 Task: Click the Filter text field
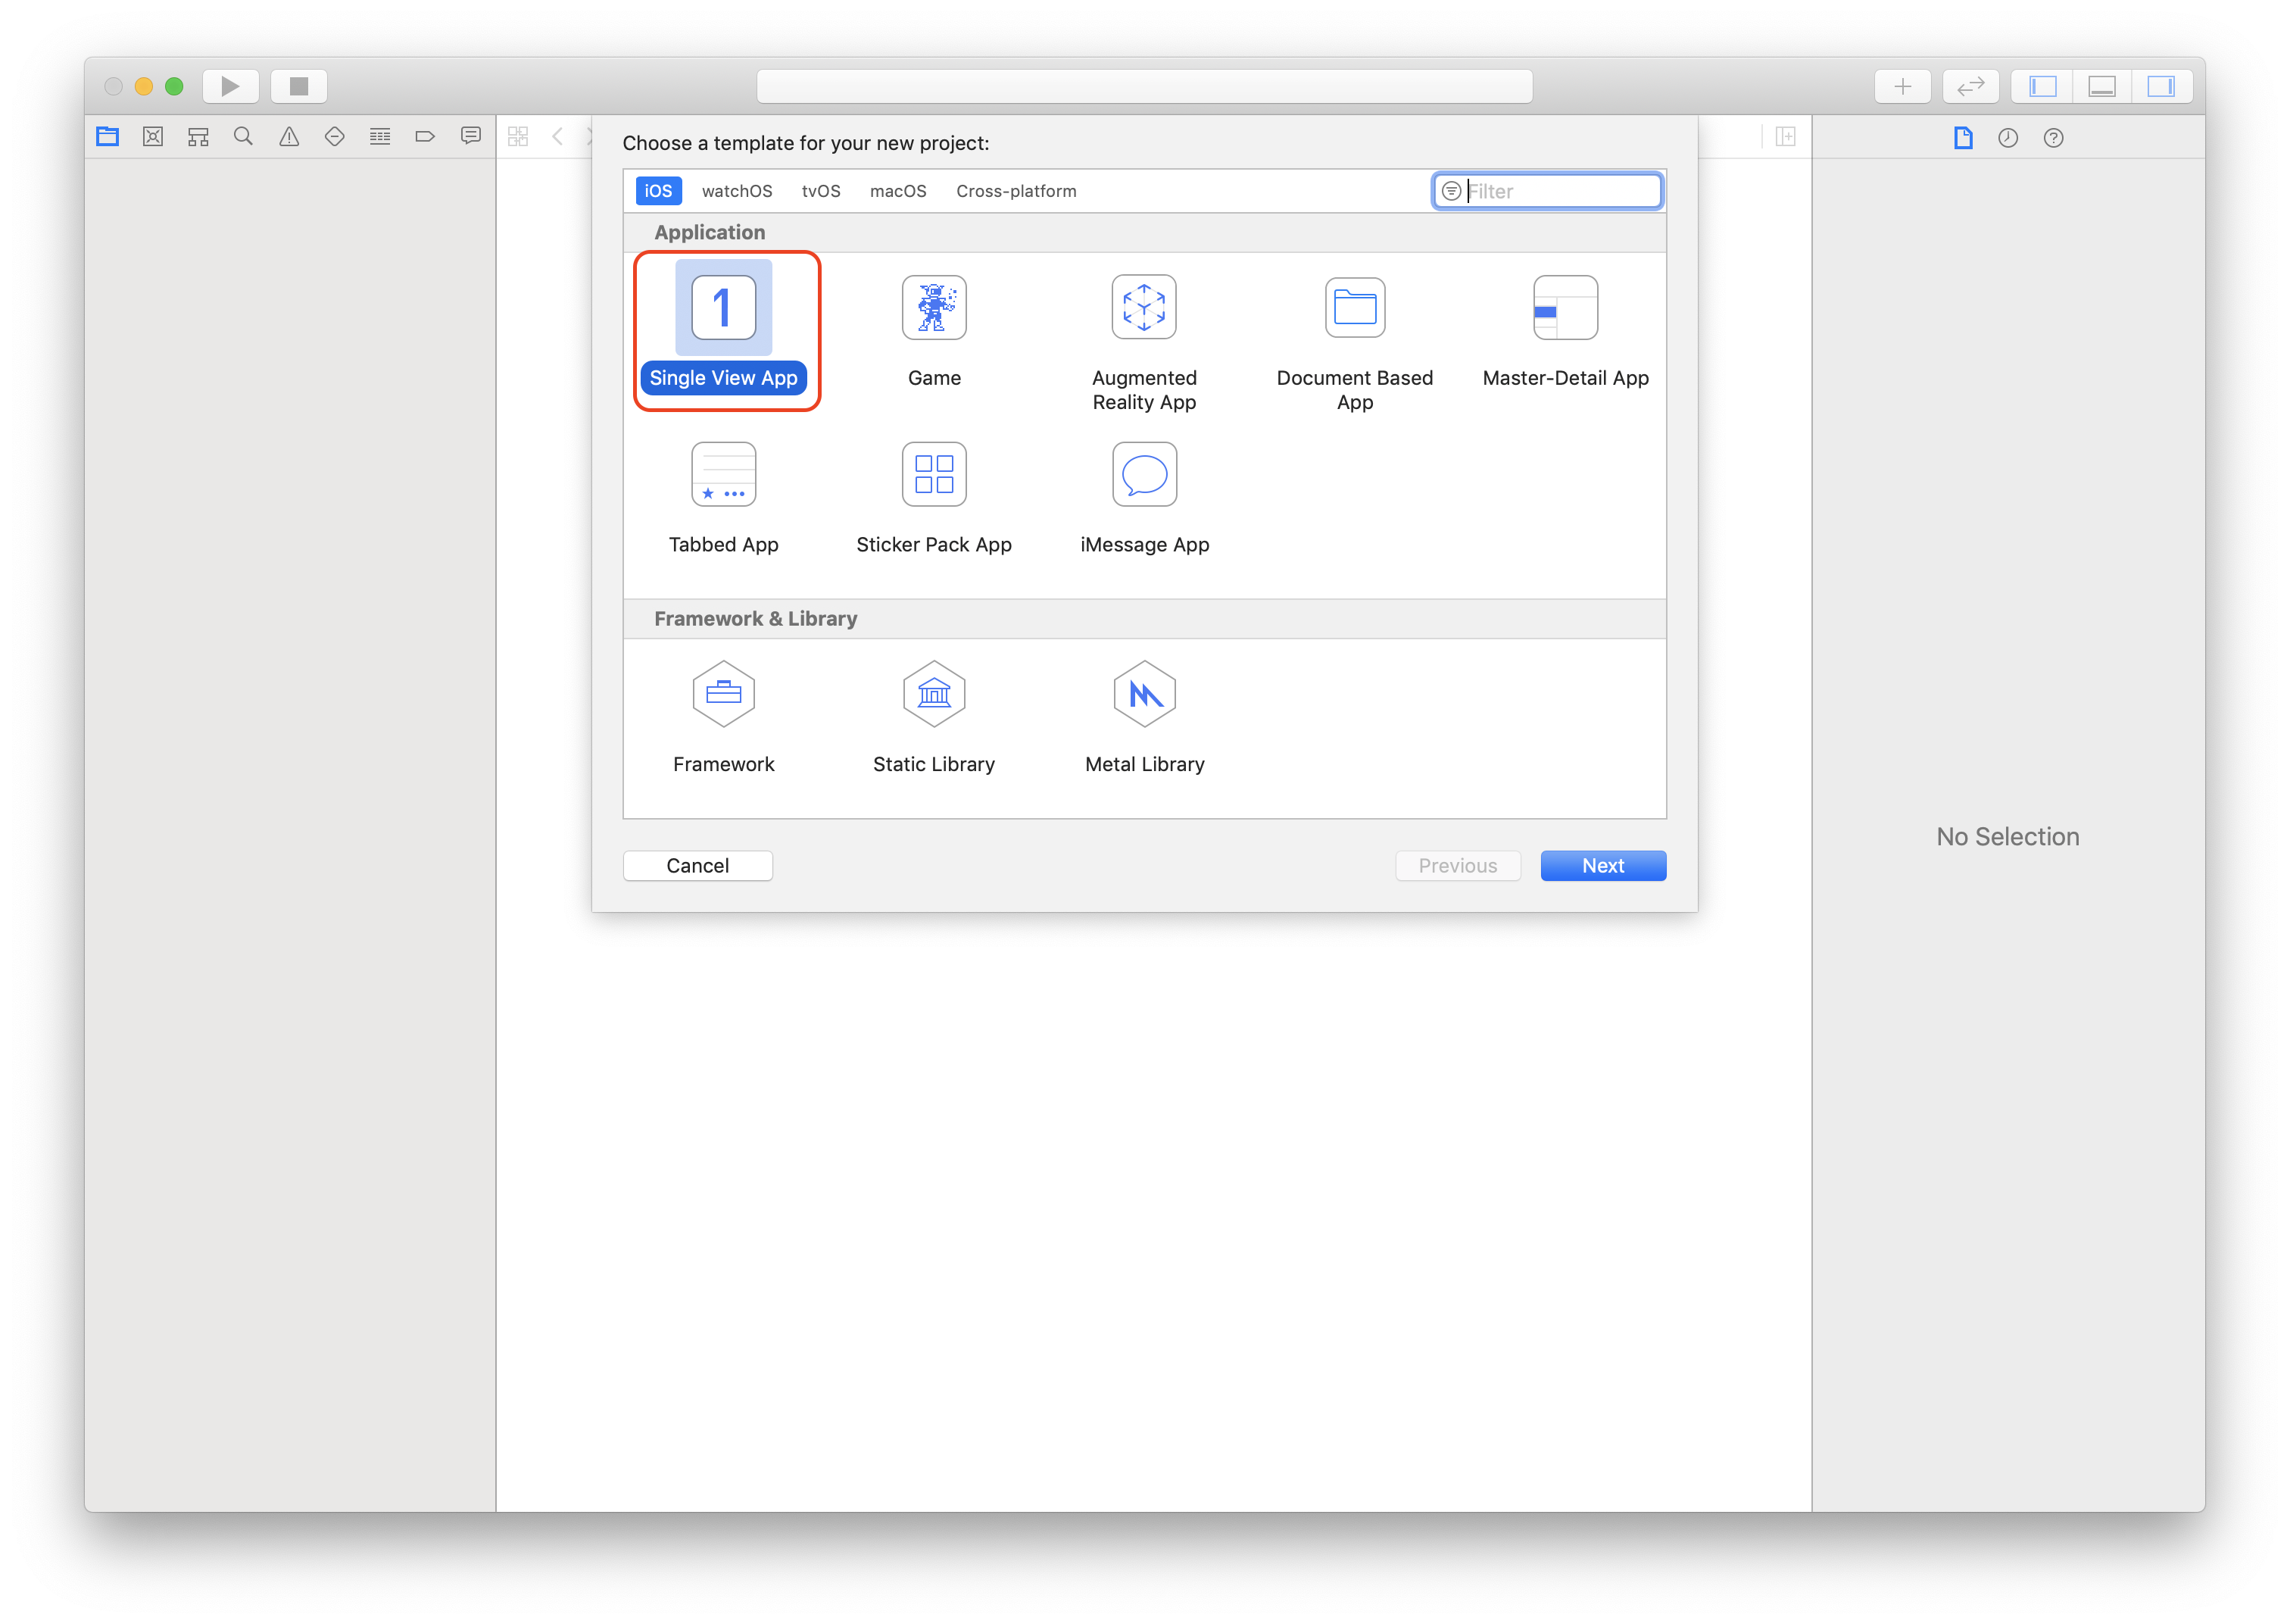1559,191
